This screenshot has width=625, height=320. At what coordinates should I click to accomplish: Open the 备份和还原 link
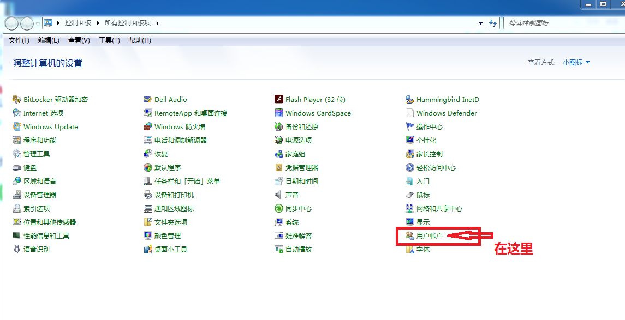point(302,127)
